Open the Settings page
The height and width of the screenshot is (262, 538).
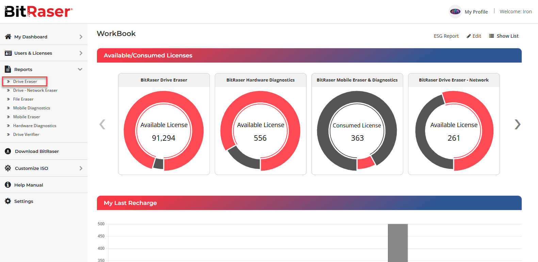point(24,201)
